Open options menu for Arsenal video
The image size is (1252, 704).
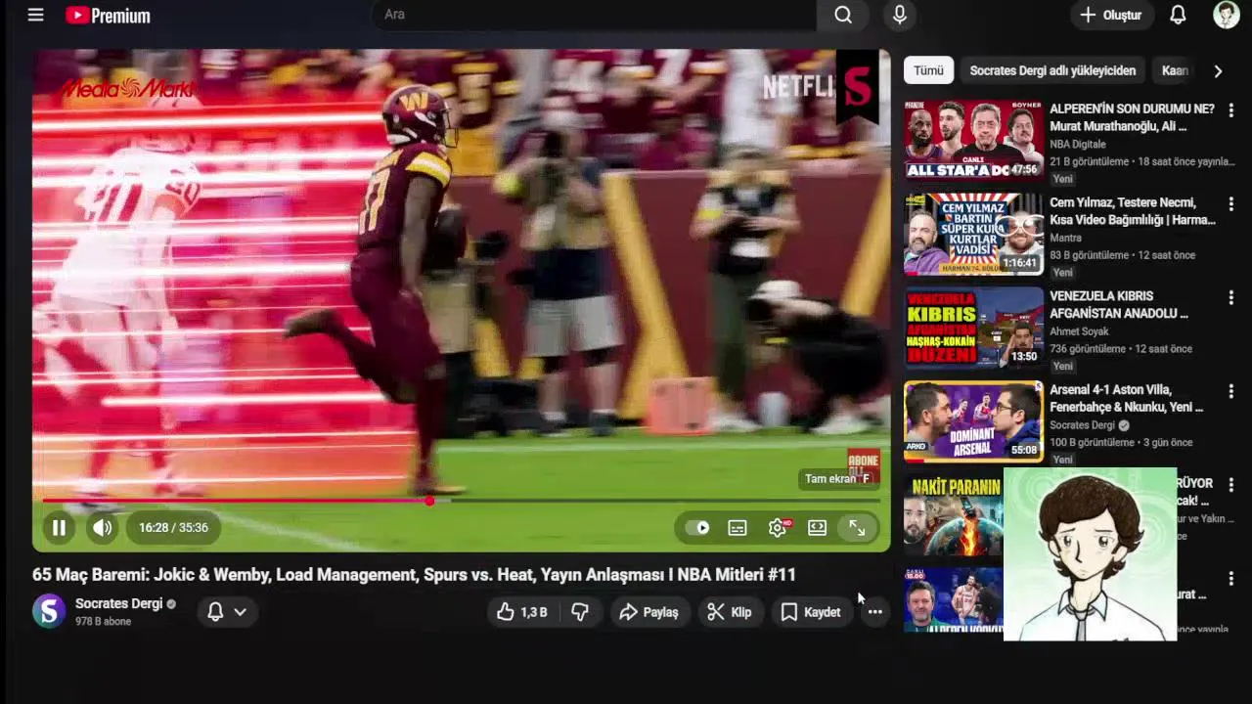pyautogui.click(x=1230, y=390)
